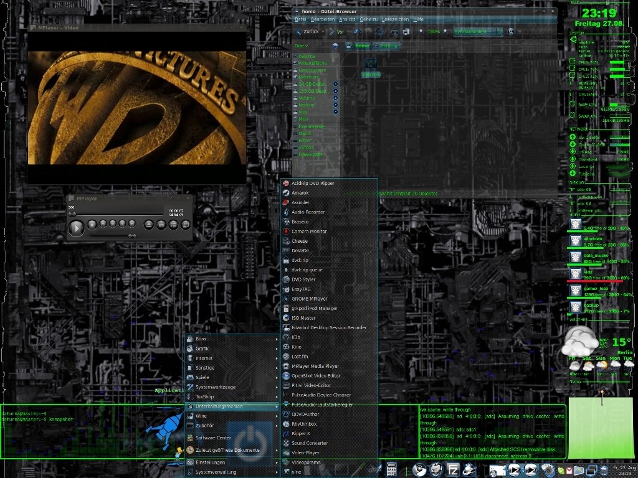Launch Sound Converter from the menu
This screenshot has height=478, width=638.
(x=330, y=443)
